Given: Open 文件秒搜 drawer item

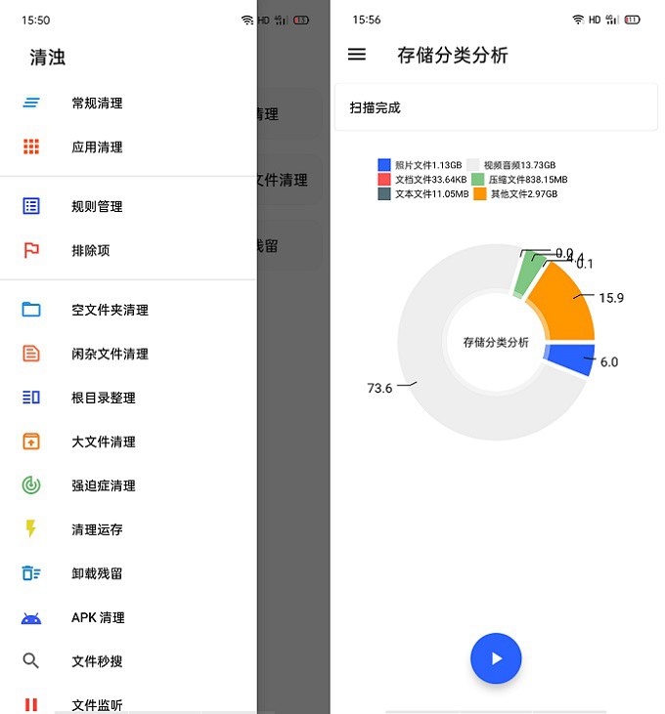Looking at the screenshot, I should (x=128, y=660).
